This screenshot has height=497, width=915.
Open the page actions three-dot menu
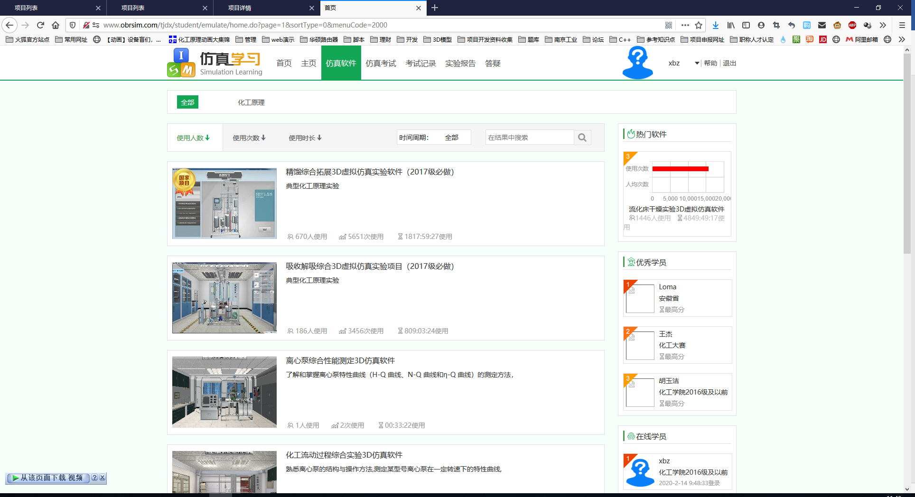pyautogui.click(x=685, y=25)
